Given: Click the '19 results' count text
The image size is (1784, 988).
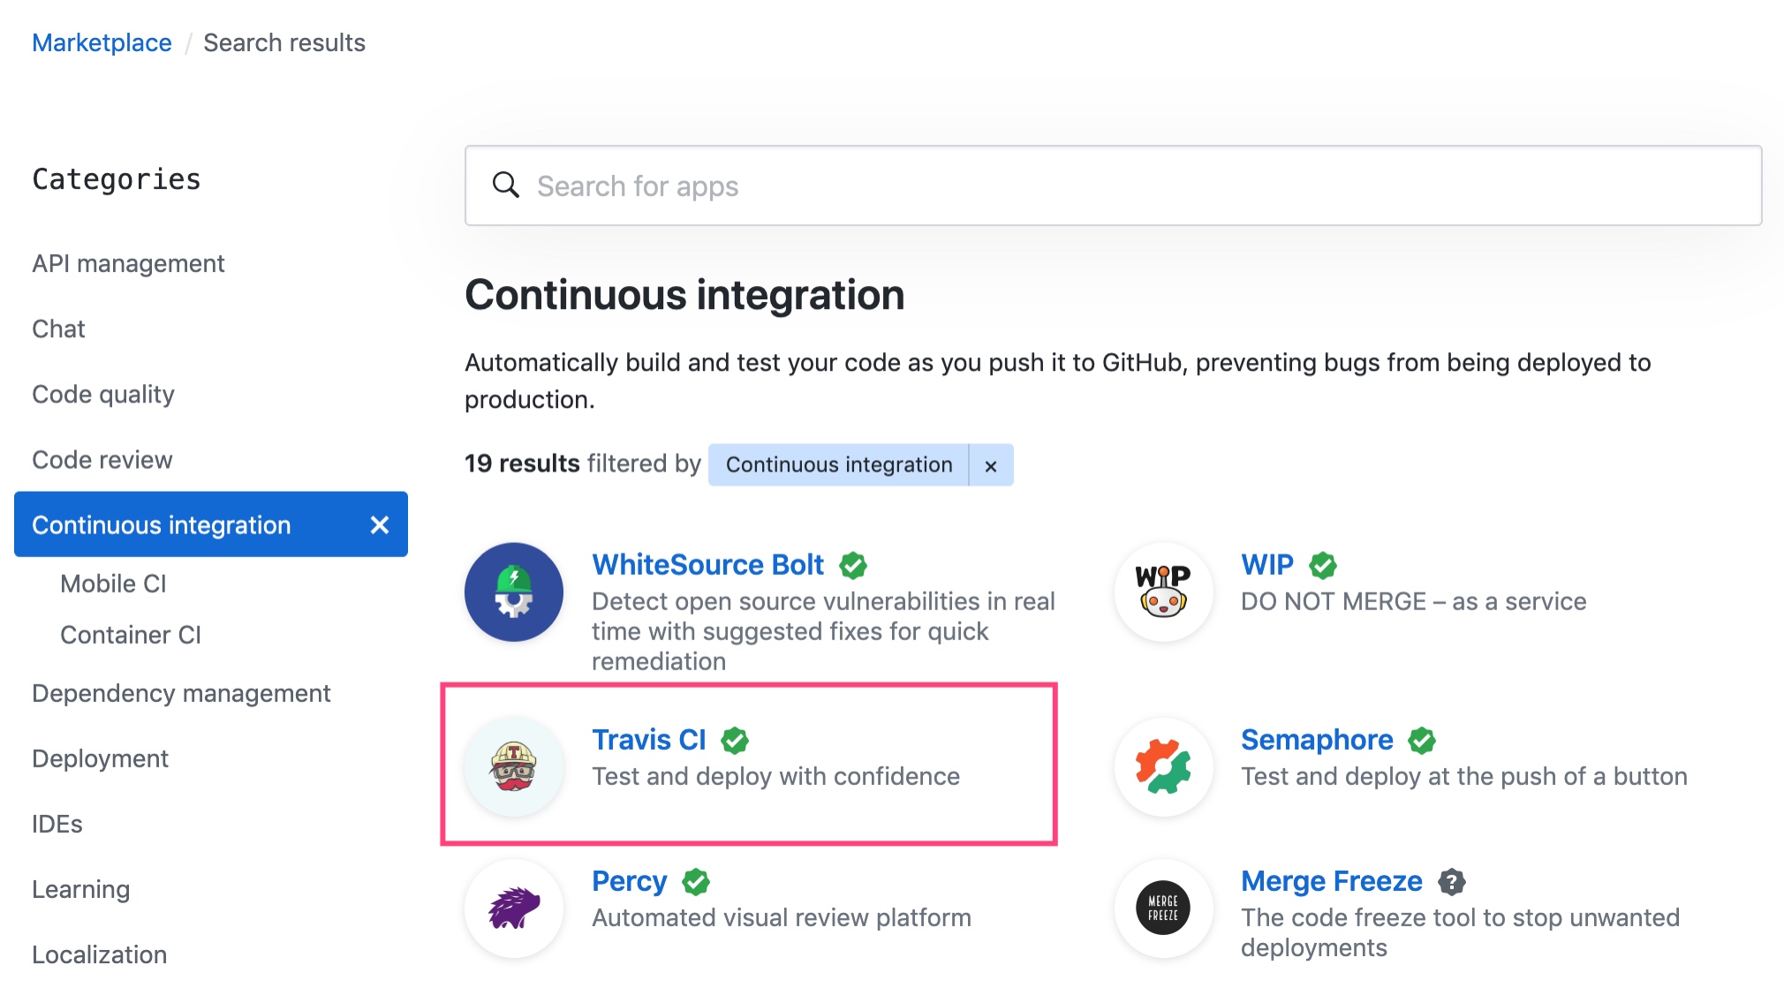Looking at the screenshot, I should (522, 464).
